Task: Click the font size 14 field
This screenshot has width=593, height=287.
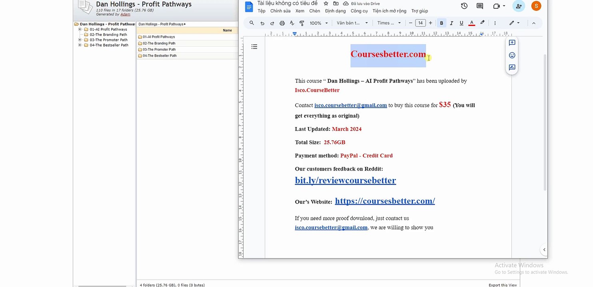Action: pyautogui.click(x=420, y=23)
